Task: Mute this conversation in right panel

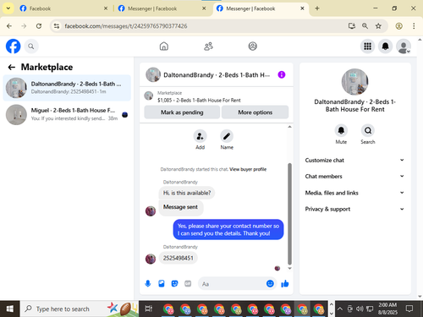Action: click(x=341, y=131)
